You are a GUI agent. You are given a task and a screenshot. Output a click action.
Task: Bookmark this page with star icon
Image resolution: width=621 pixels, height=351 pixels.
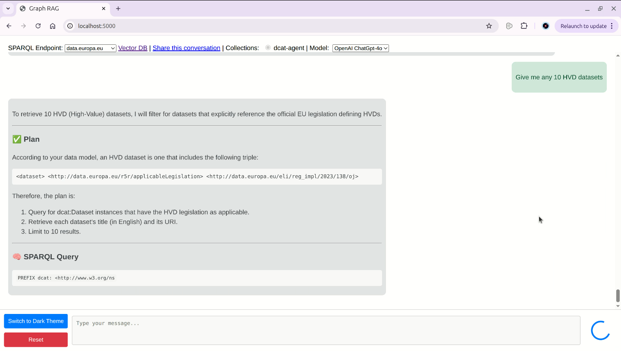coord(489,26)
